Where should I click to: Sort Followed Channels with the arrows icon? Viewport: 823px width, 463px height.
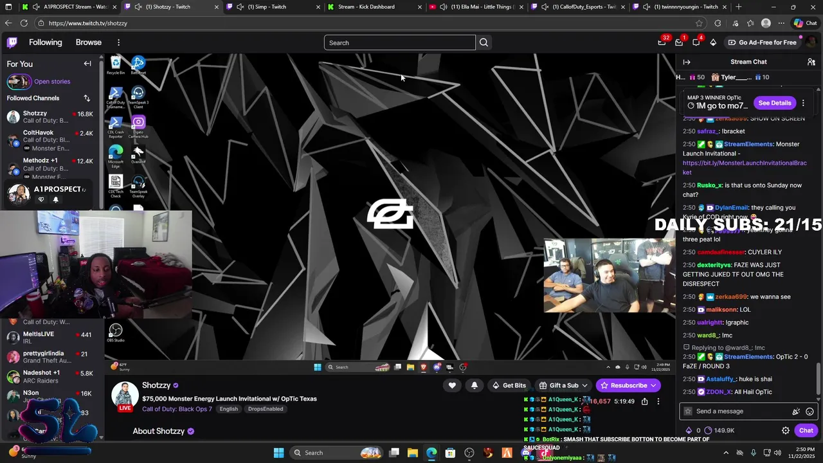click(87, 98)
